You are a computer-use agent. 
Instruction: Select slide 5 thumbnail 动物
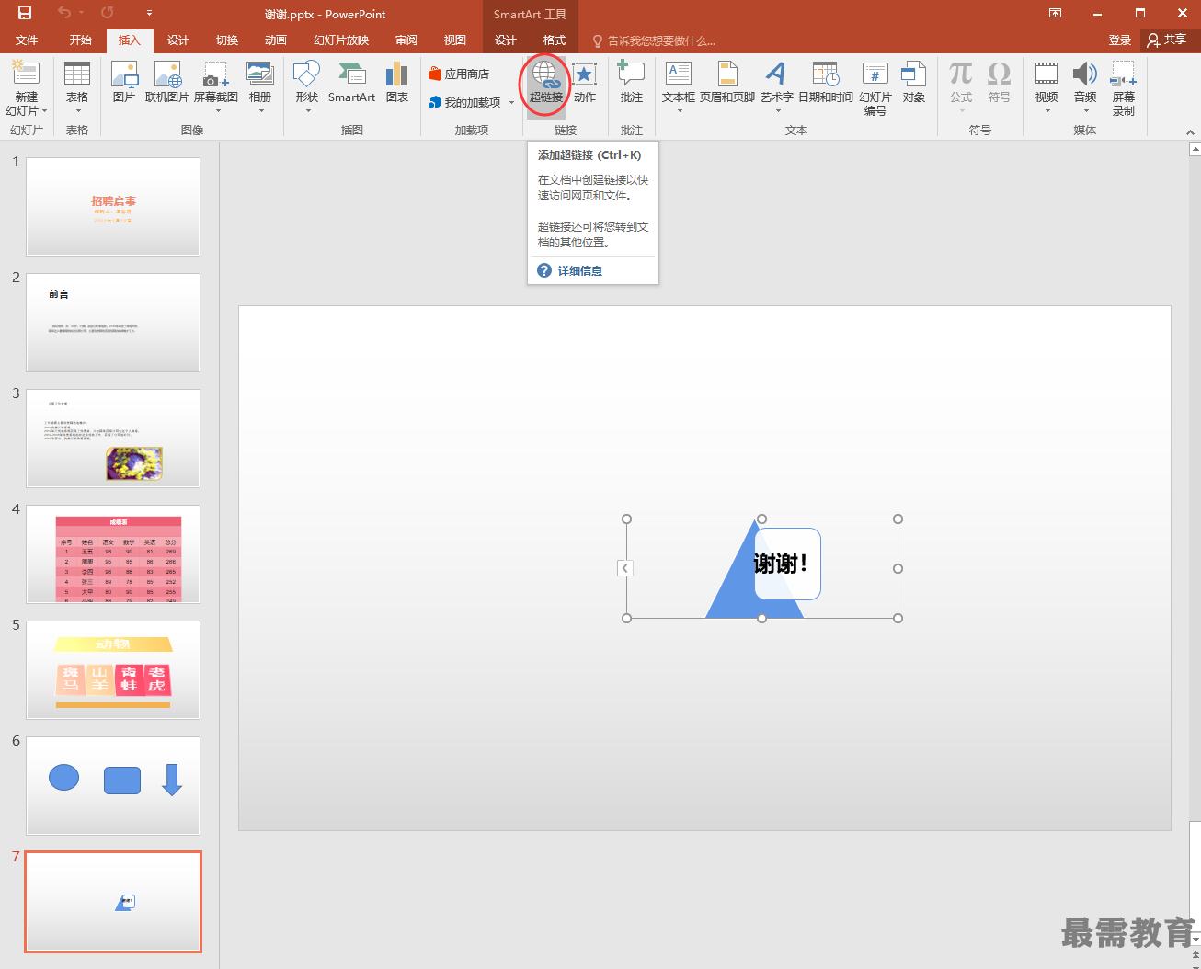click(x=113, y=670)
